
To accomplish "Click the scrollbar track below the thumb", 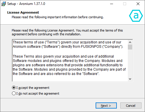I will [130, 63].
